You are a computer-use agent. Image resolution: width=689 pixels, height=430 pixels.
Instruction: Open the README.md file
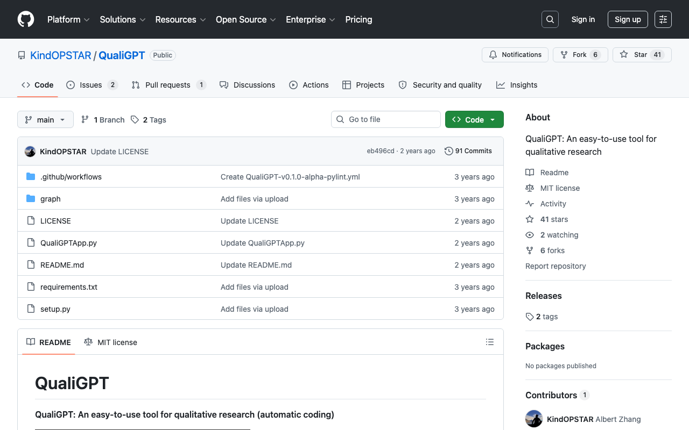tap(62, 265)
